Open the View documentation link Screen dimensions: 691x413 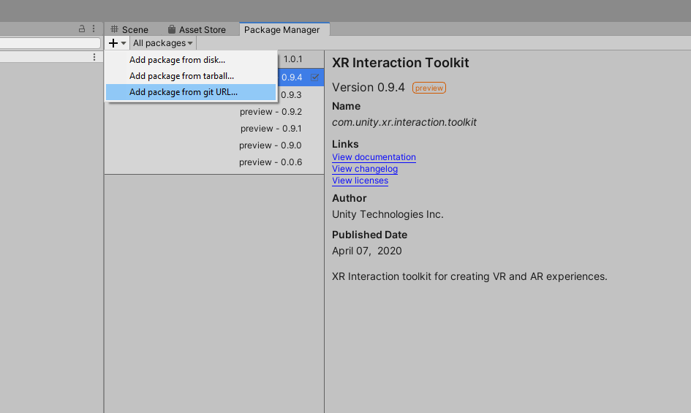(374, 157)
